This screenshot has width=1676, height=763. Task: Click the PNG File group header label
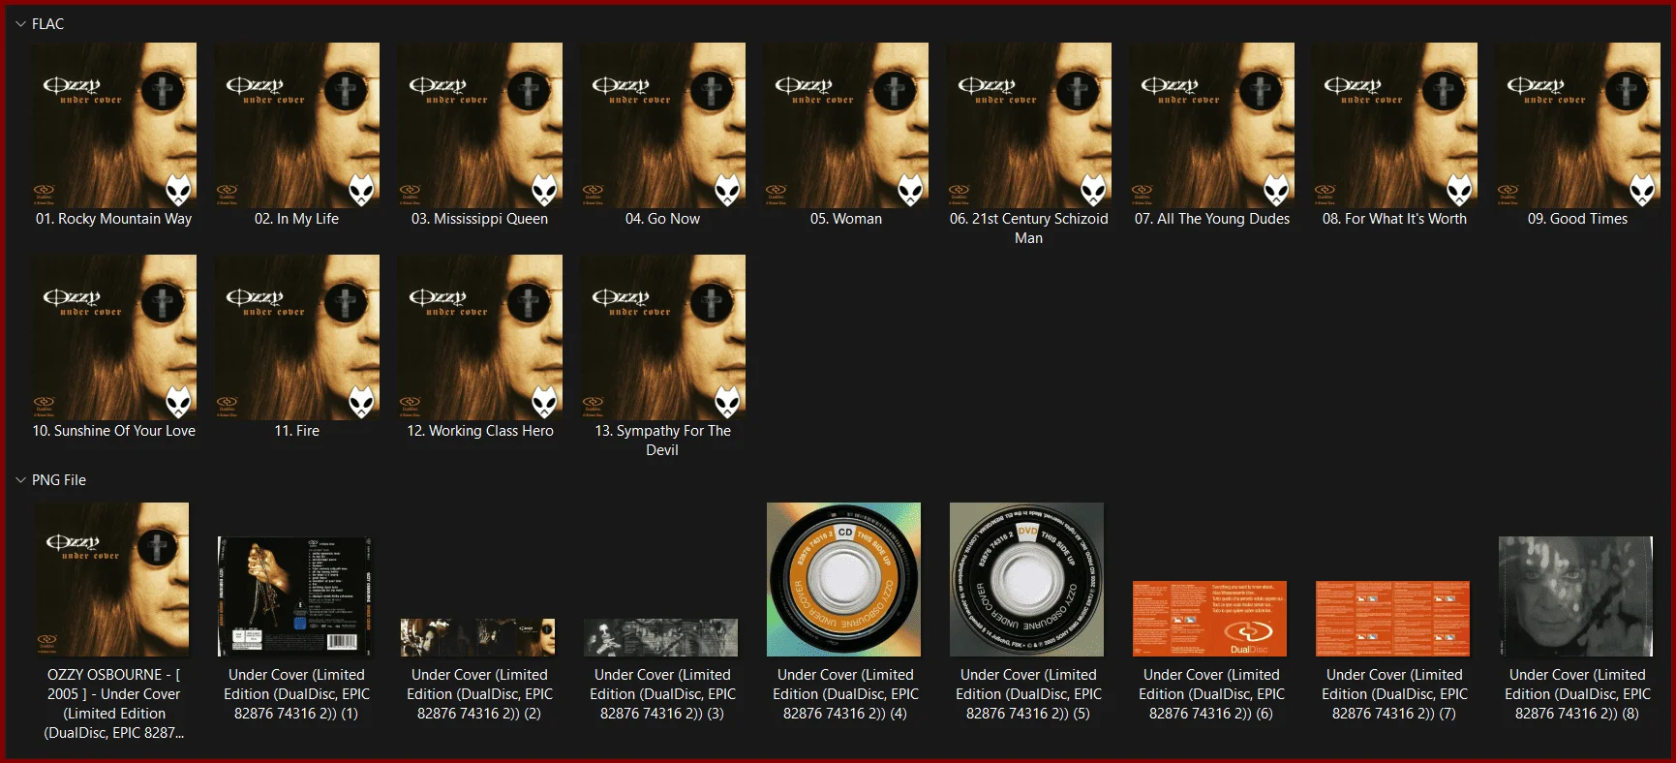pos(59,480)
